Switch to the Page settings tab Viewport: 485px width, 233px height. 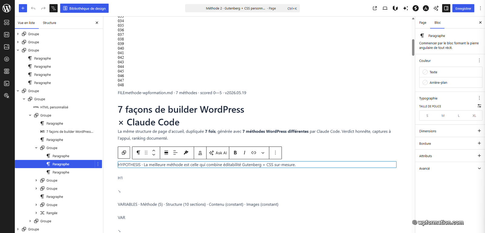pyautogui.click(x=423, y=23)
